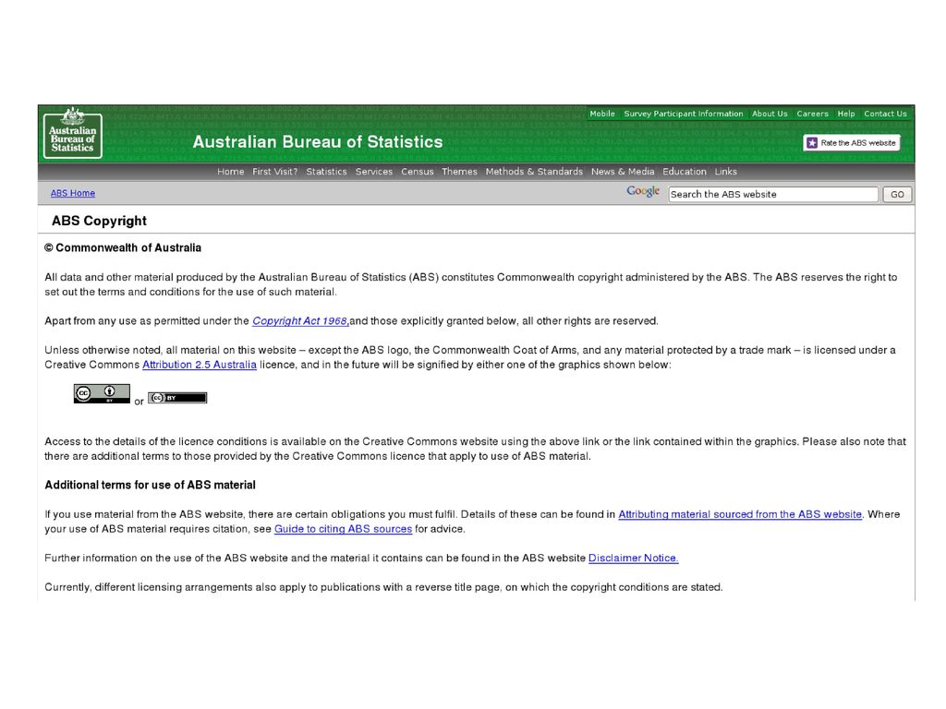This screenshot has width=946, height=709.
Task: Click the Additional terms for use of ABS material heading
Action: click(x=151, y=486)
